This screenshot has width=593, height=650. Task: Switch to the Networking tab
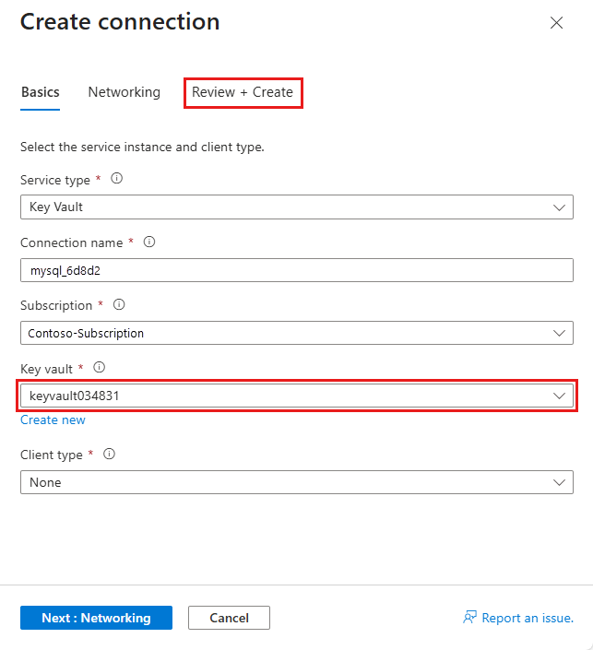(x=124, y=92)
